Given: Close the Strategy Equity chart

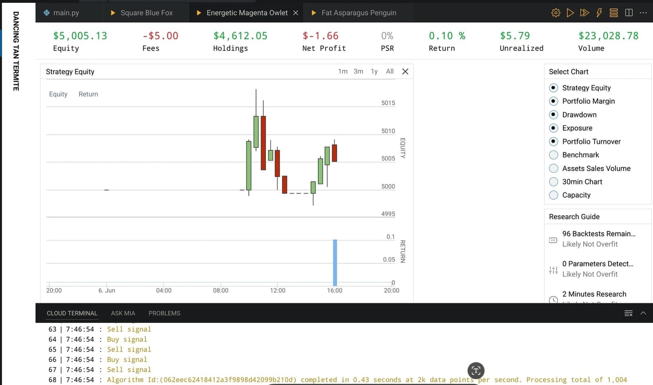Looking at the screenshot, I should pos(405,71).
